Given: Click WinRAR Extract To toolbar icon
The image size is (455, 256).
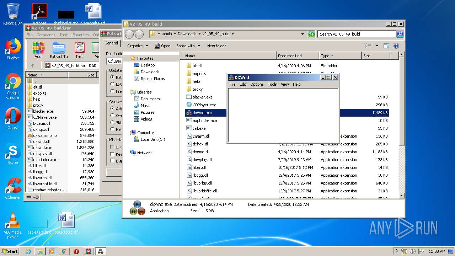Looking at the screenshot, I should coord(59,50).
